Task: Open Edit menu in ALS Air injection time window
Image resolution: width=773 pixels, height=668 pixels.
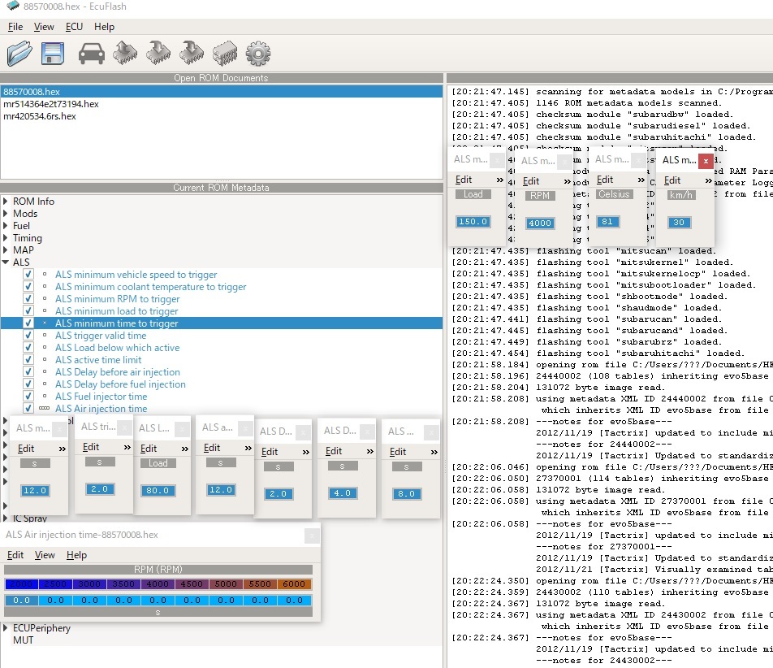Action: click(x=15, y=555)
